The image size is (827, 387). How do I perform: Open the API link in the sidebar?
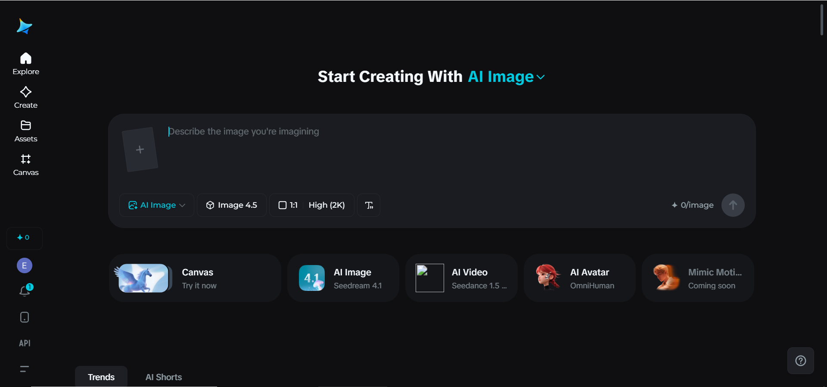[x=25, y=343]
